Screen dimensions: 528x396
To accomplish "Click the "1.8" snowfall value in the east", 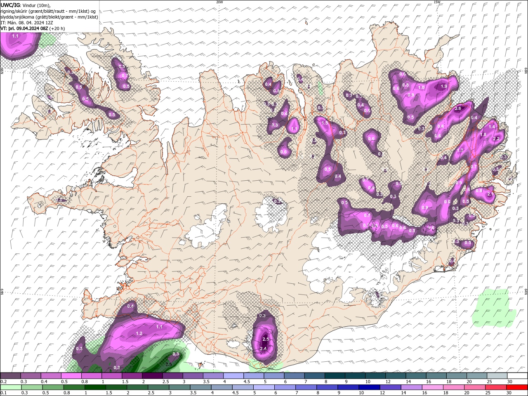I will coord(483,134).
